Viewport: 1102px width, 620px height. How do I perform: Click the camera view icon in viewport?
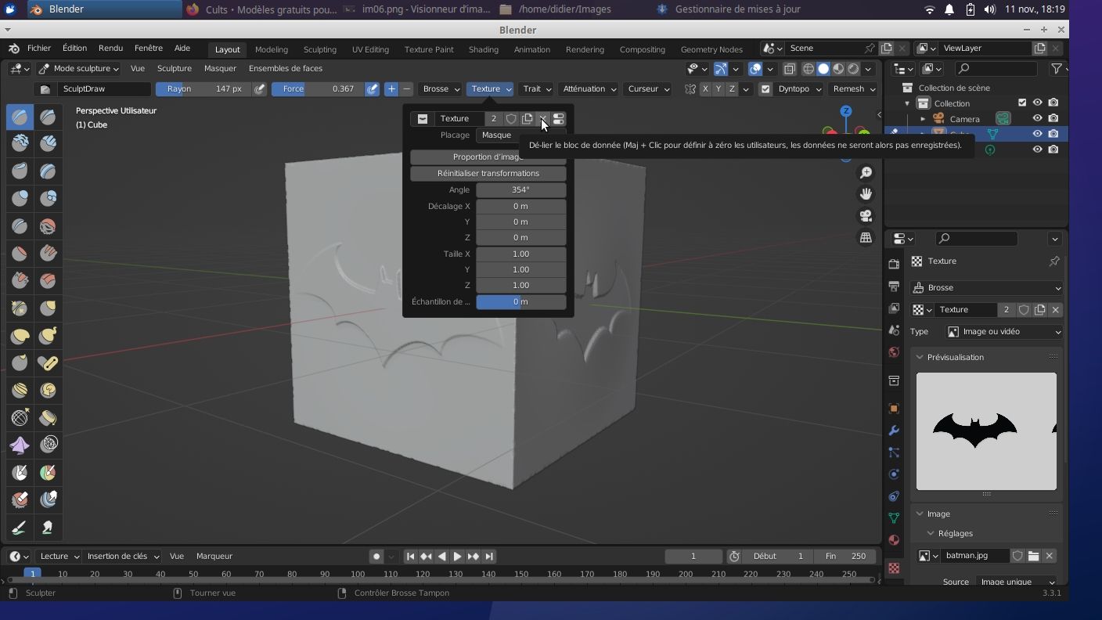coord(866,216)
